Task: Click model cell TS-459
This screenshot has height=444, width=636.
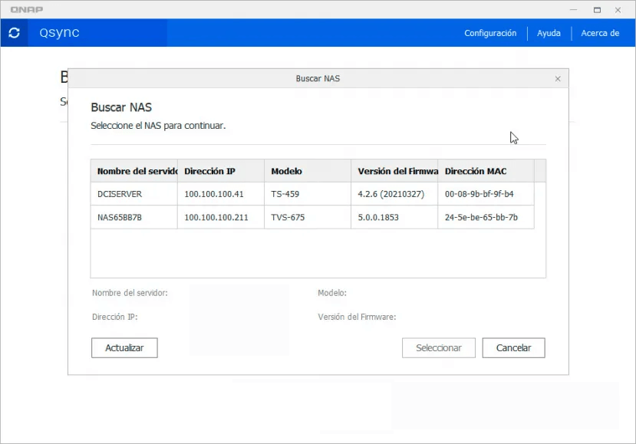Action: coord(285,194)
